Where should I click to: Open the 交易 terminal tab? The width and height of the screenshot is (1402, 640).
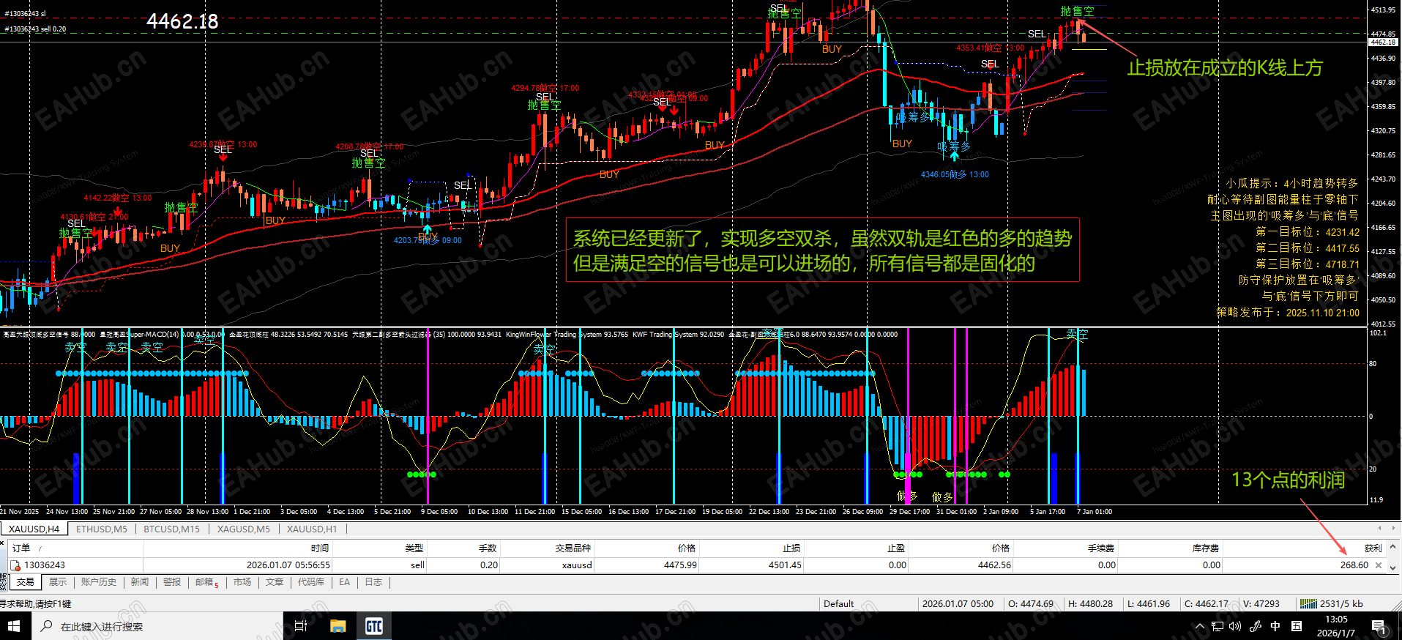pos(26,582)
